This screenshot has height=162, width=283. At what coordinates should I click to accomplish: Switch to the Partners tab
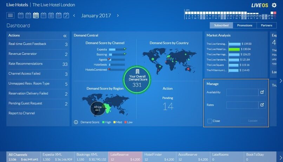266,25
